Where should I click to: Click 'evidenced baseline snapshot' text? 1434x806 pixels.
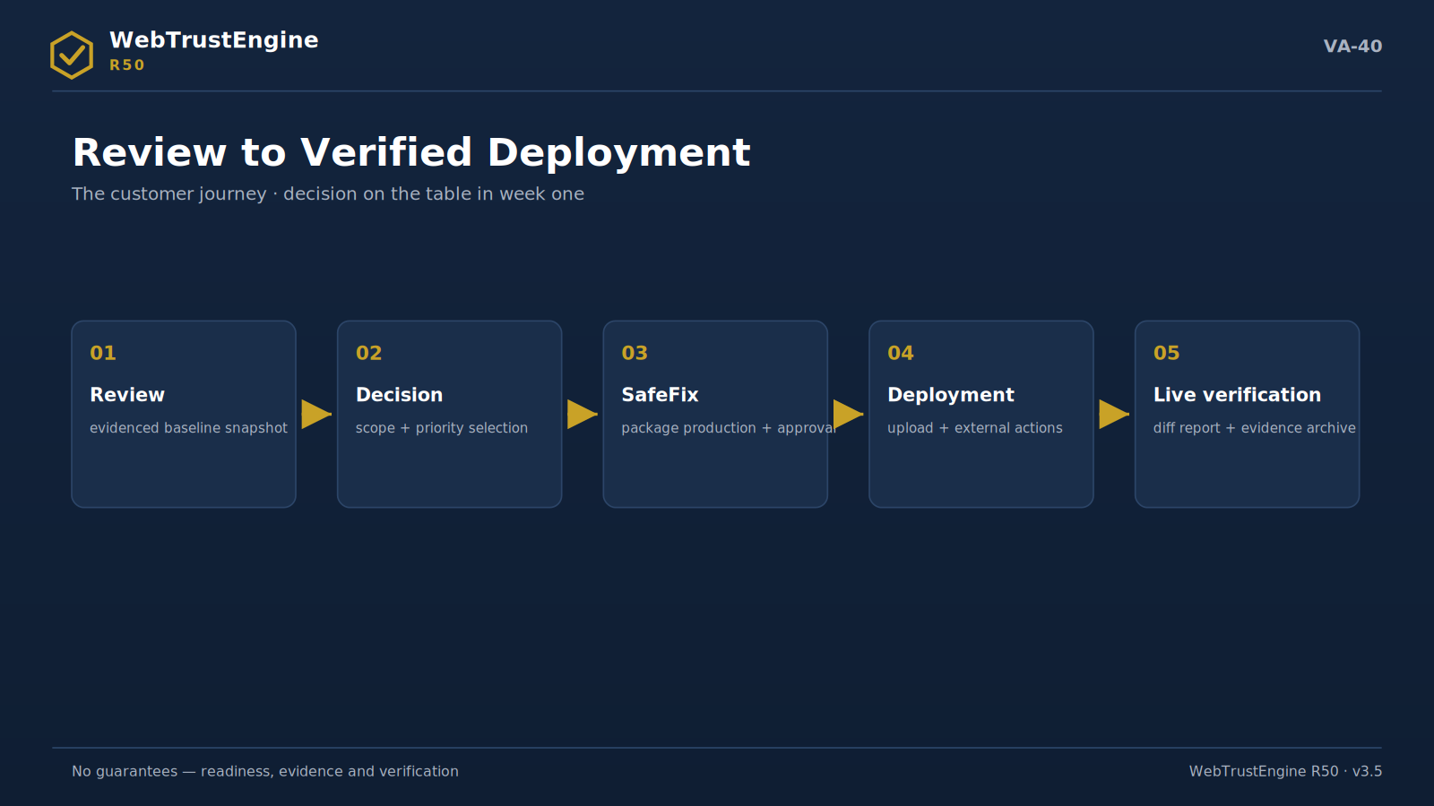(x=188, y=428)
